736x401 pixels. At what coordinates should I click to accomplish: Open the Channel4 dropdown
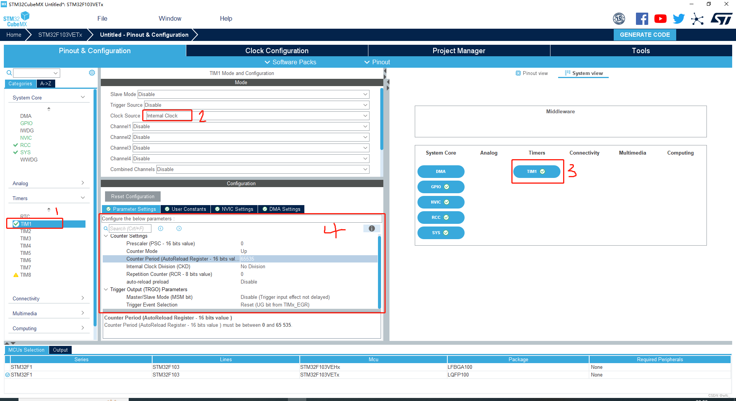[x=251, y=158]
